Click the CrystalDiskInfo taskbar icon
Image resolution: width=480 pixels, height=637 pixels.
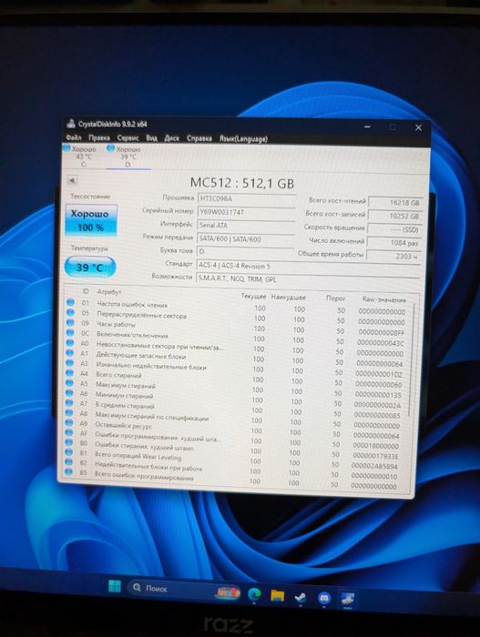pos(347,599)
